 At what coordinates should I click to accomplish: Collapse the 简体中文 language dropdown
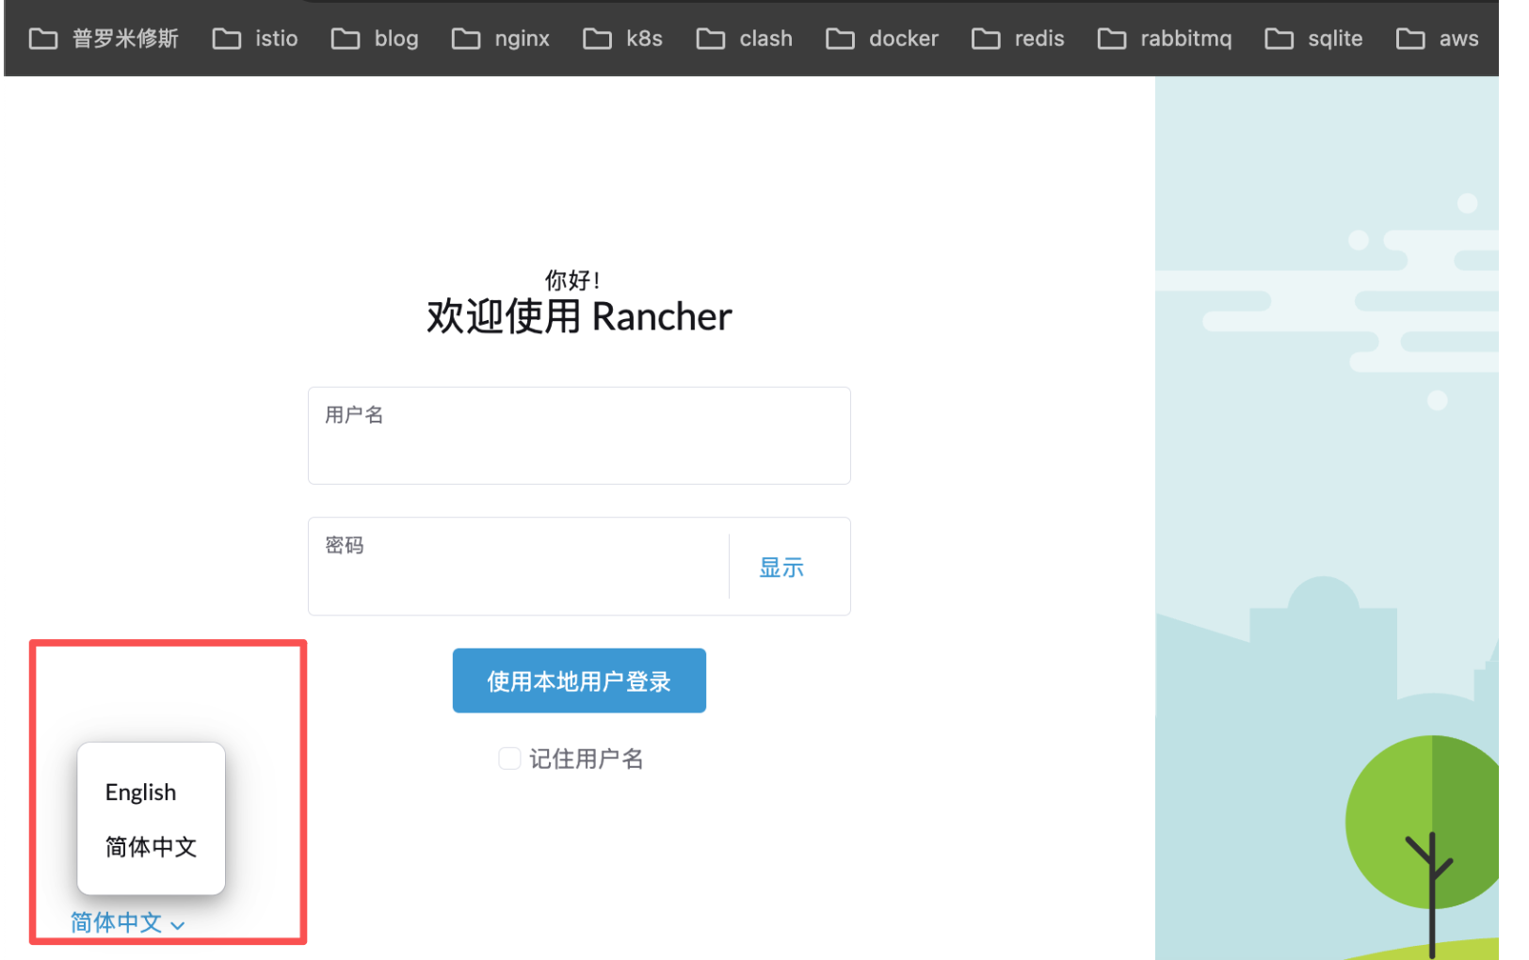click(127, 923)
